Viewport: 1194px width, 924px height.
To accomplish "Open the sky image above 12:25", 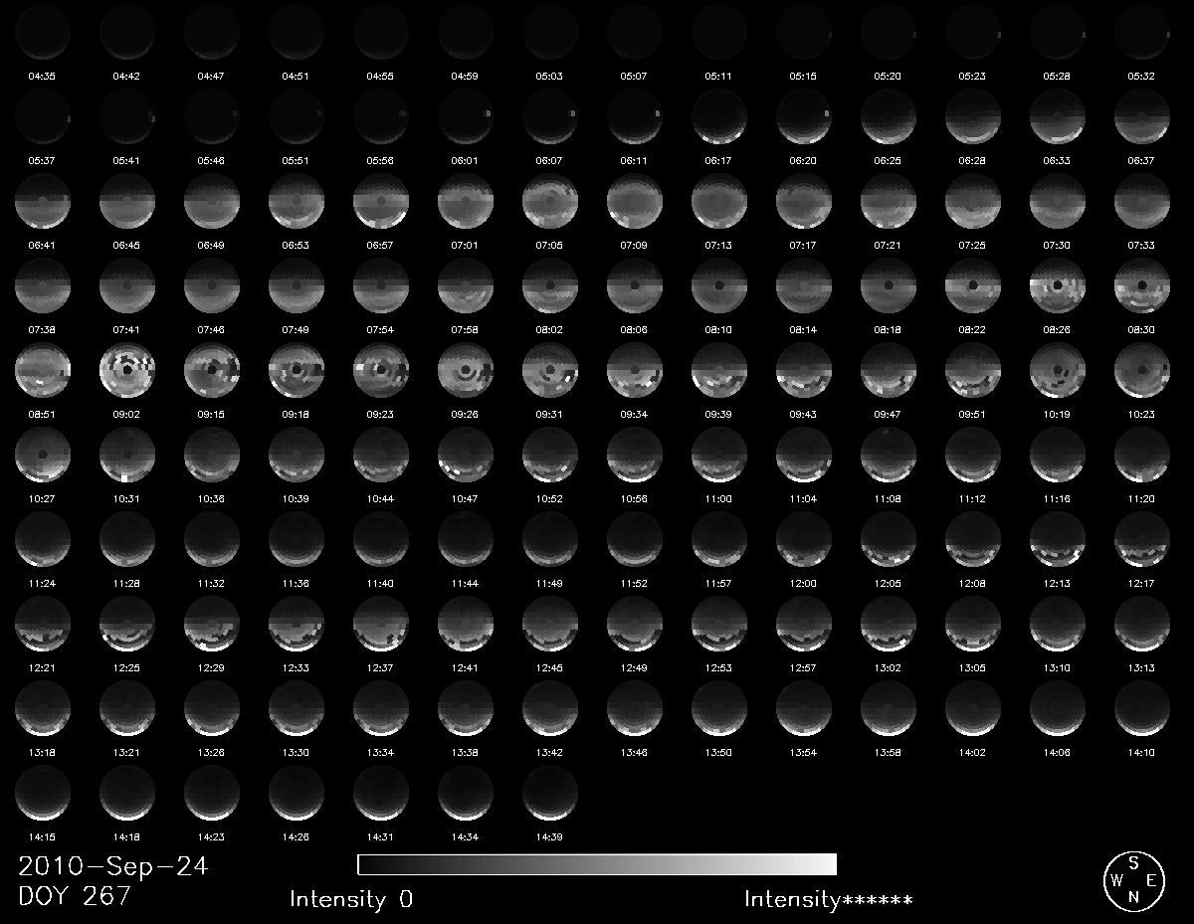I will 127,625.
